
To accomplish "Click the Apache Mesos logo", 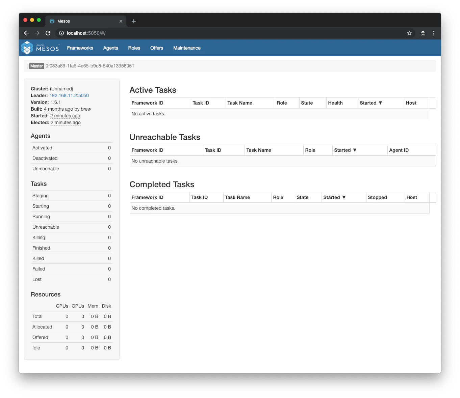I will click(40, 48).
